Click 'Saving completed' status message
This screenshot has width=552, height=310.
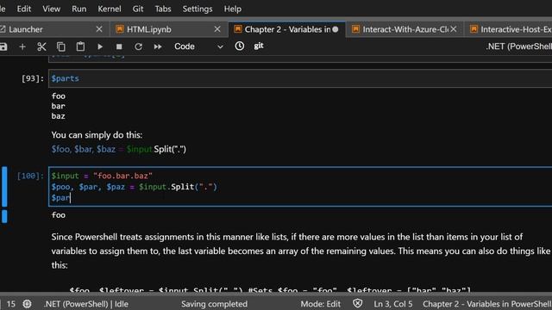[x=214, y=304]
